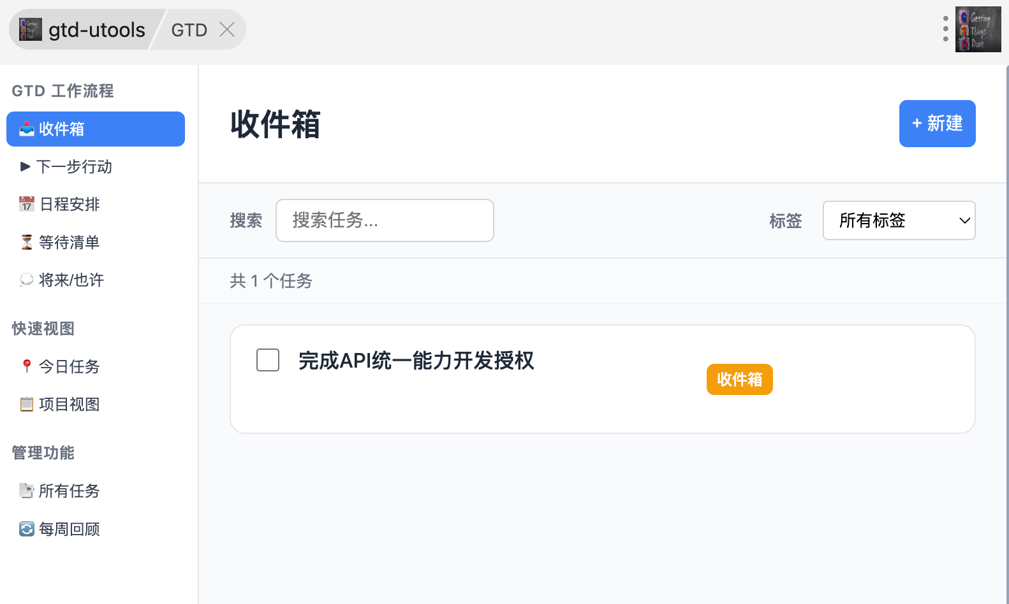The height and width of the screenshot is (604, 1009).
Task: Check the 完成API统一能力开发授权 task checkbox
Action: point(268,360)
